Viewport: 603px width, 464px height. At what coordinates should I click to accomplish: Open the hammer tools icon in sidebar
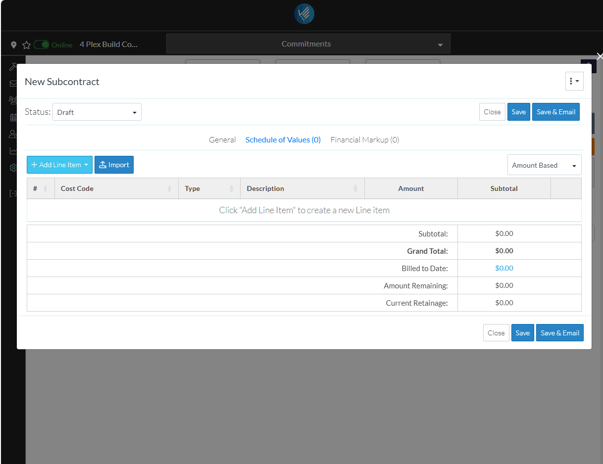pos(13,67)
